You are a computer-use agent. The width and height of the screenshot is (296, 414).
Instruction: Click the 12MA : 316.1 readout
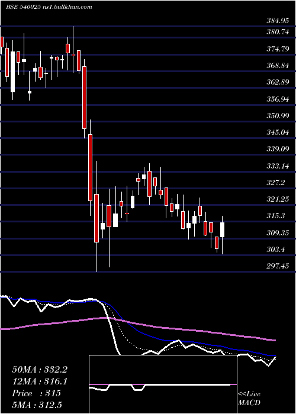pos(40,381)
